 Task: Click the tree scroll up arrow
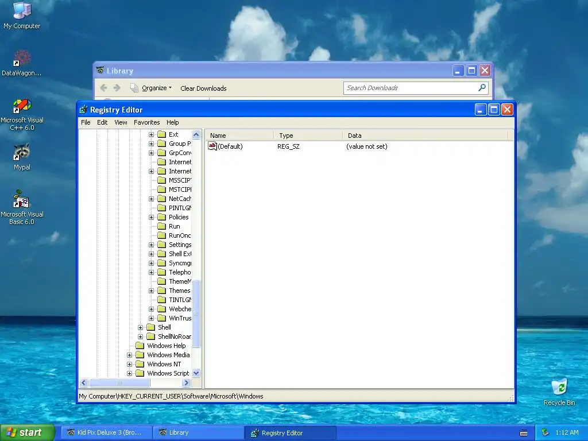tap(196, 134)
